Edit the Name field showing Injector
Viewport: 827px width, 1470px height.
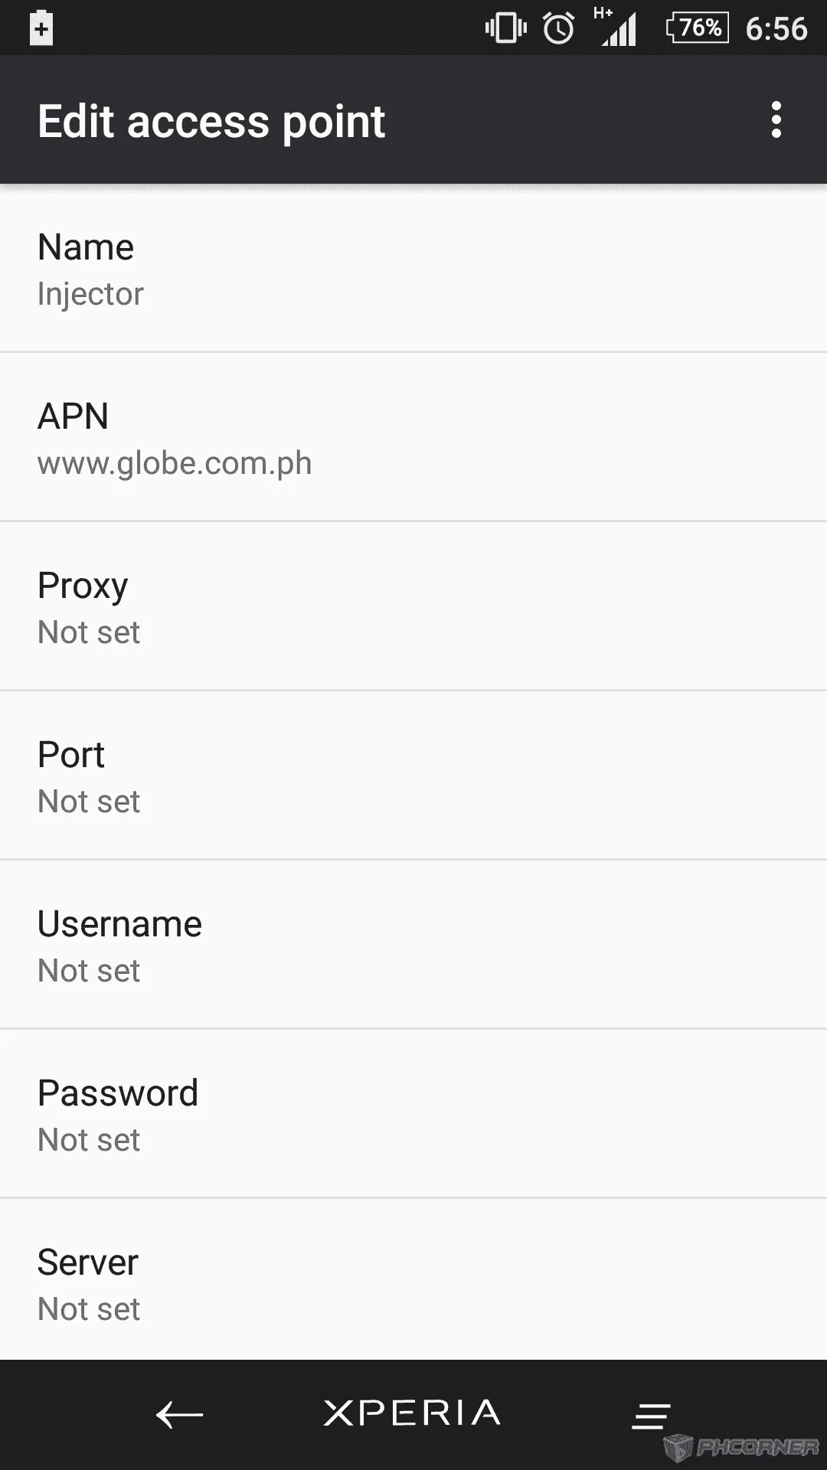point(413,269)
